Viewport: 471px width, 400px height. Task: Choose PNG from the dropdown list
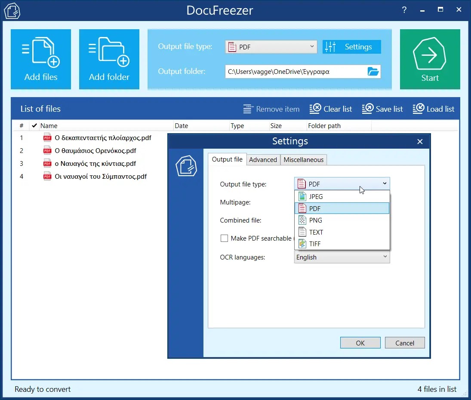(x=342, y=220)
